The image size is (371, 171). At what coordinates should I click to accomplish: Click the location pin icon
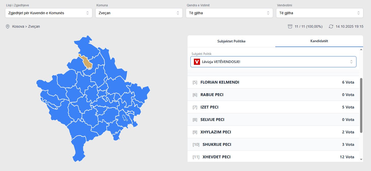pos(8,26)
